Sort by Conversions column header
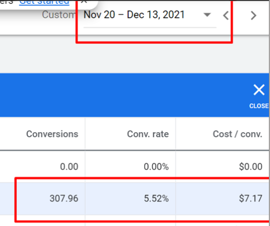The height and width of the screenshot is (226, 270). [x=52, y=134]
